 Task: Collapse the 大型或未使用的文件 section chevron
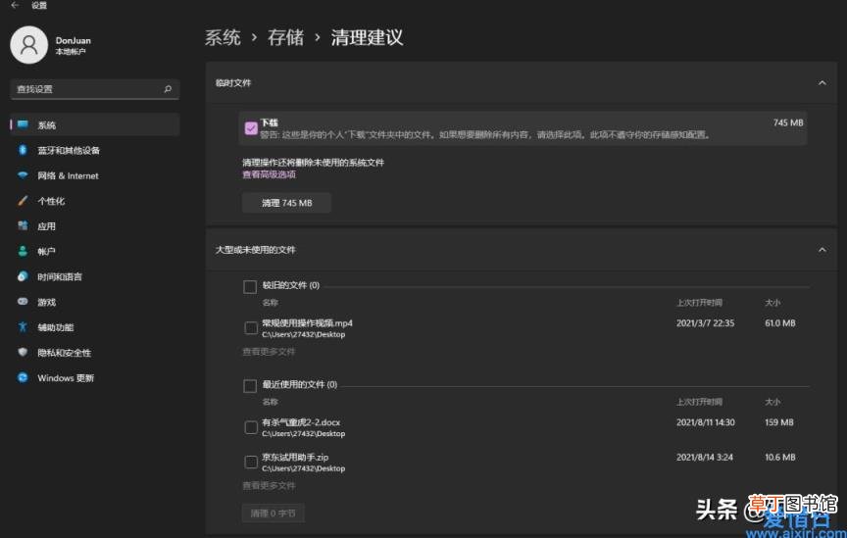click(x=822, y=250)
